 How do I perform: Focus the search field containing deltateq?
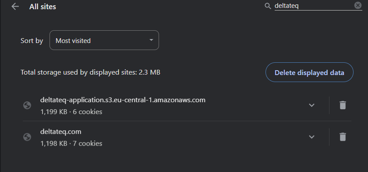pos(314,6)
